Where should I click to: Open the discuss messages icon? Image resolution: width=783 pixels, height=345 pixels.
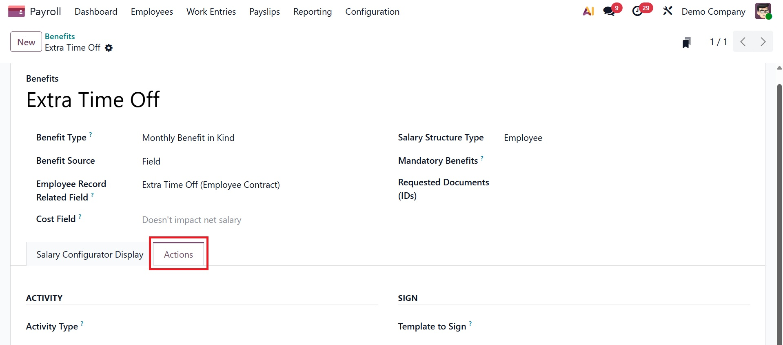tap(609, 11)
